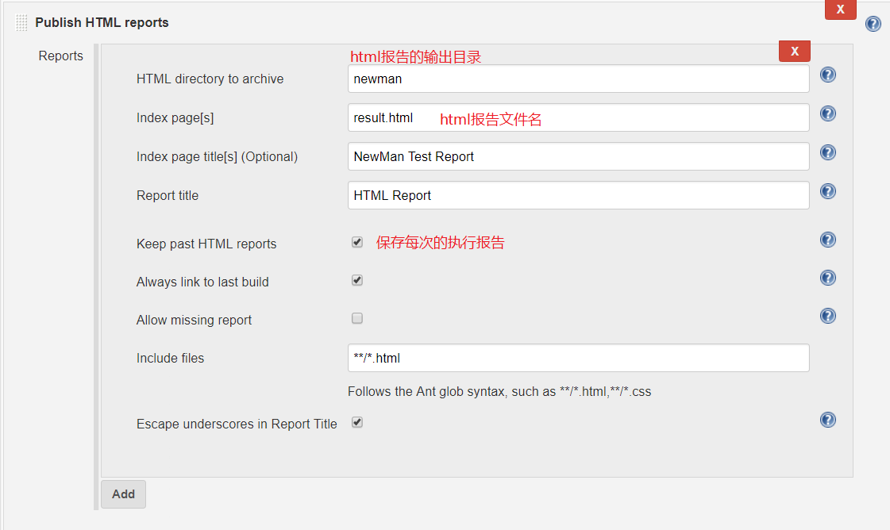Toggle Always link to last build checkbox
Image resolution: width=890 pixels, height=530 pixels.
tap(357, 280)
